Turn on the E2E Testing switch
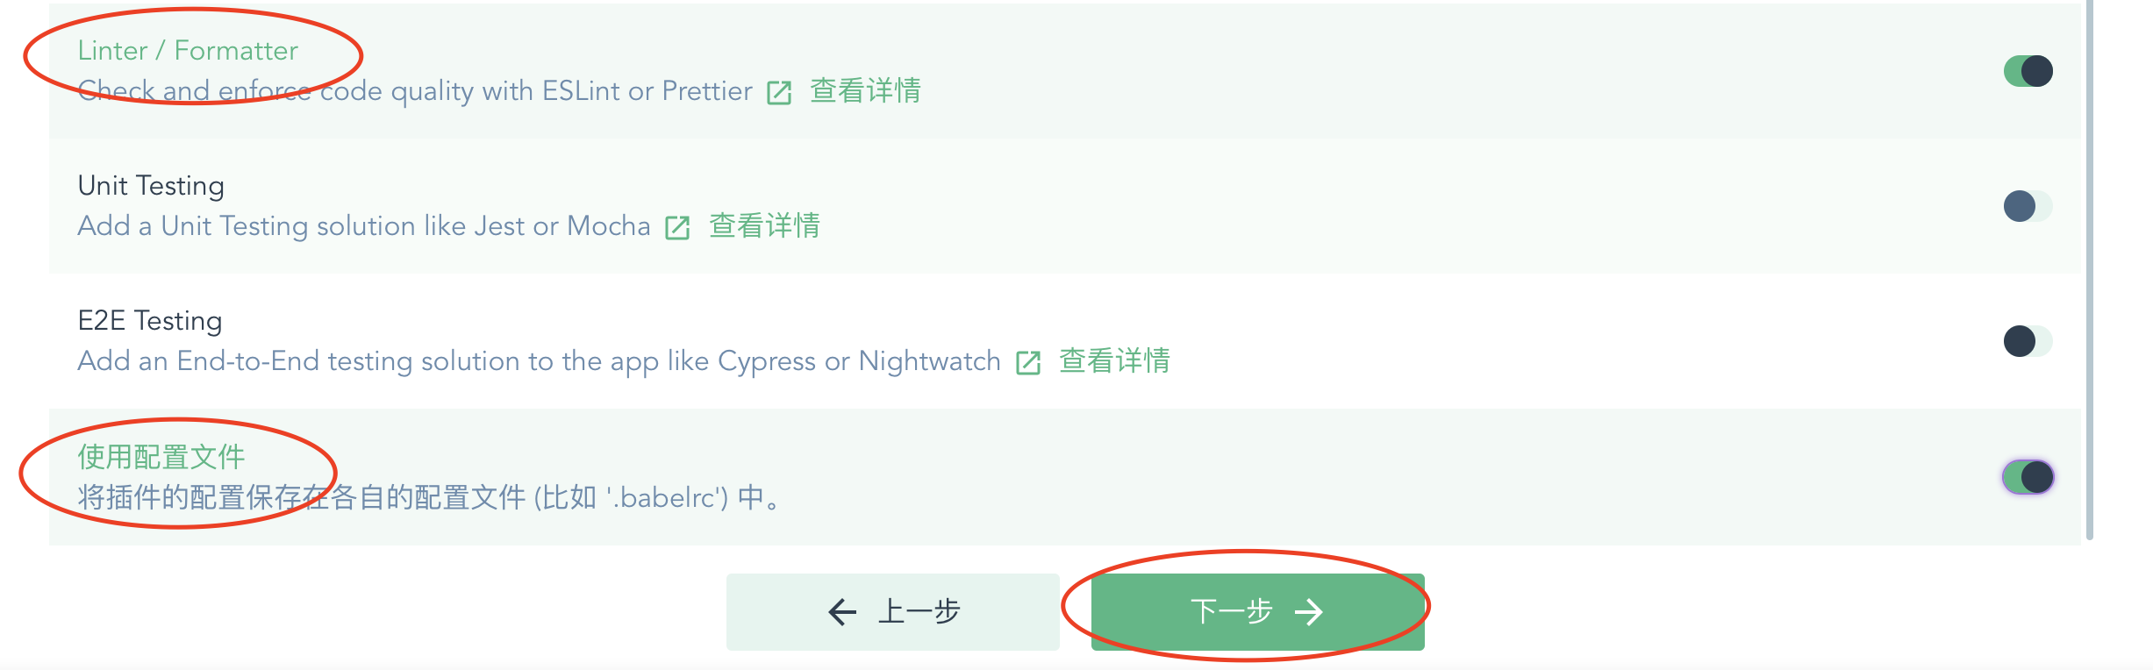 [2028, 341]
